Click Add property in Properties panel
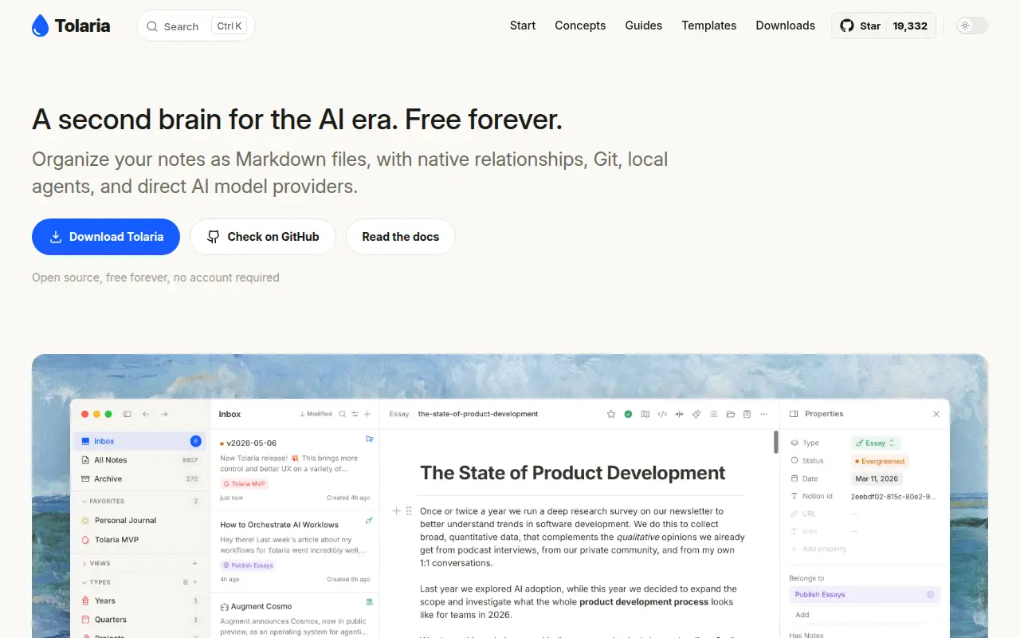Image resolution: width=1020 pixels, height=638 pixels. [x=819, y=549]
